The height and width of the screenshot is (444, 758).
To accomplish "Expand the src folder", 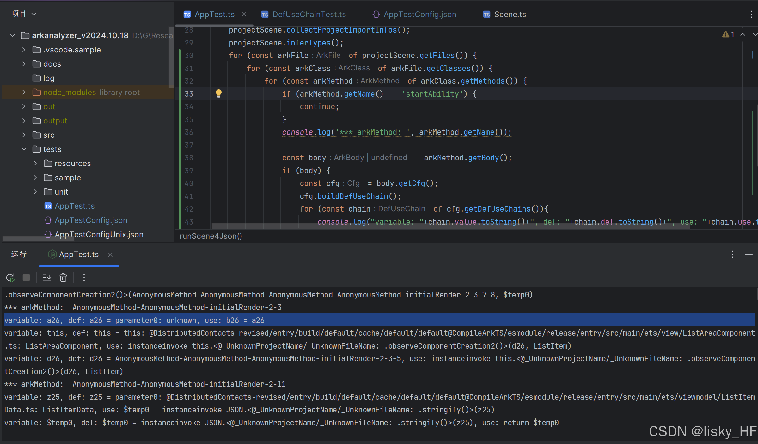I will 24,135.
